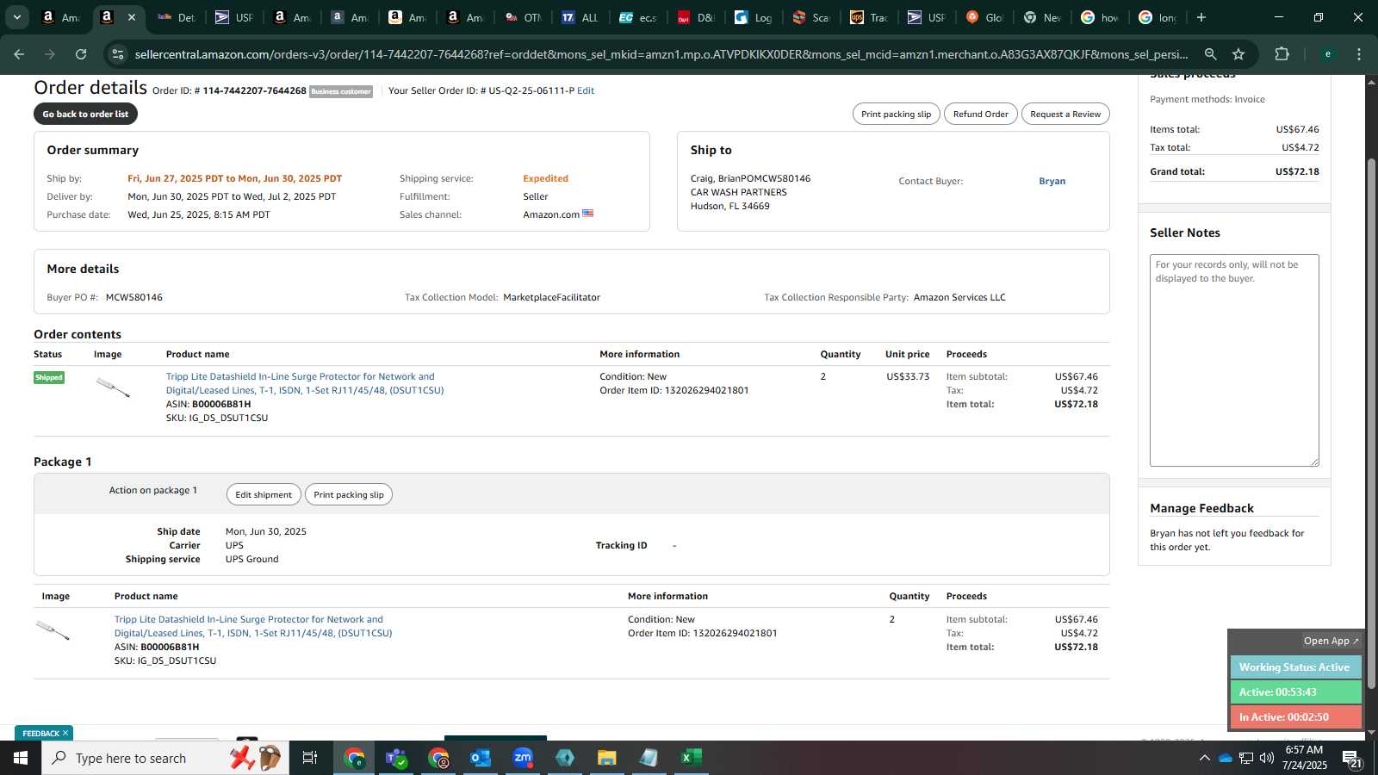Go back to previous page in browser

tap(19, 54)
